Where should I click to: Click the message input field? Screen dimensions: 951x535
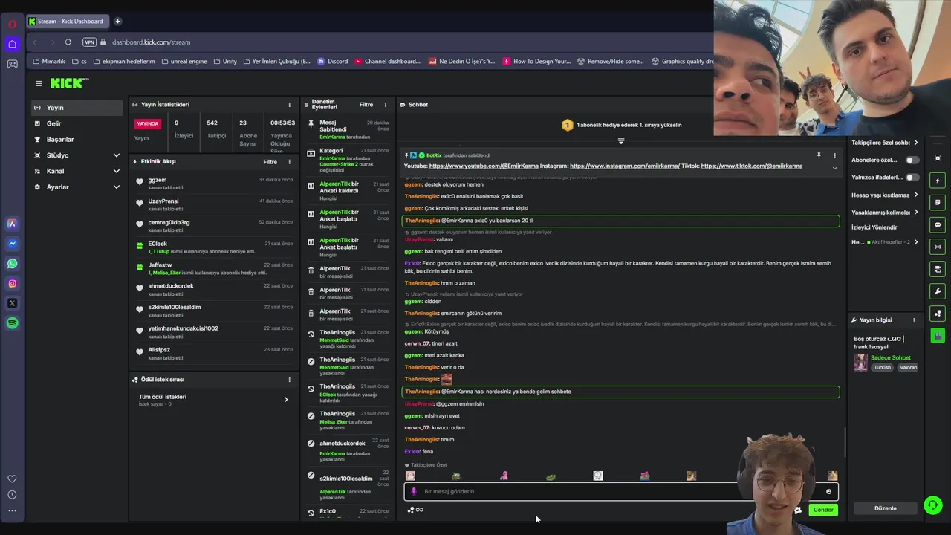click(621, 491)
